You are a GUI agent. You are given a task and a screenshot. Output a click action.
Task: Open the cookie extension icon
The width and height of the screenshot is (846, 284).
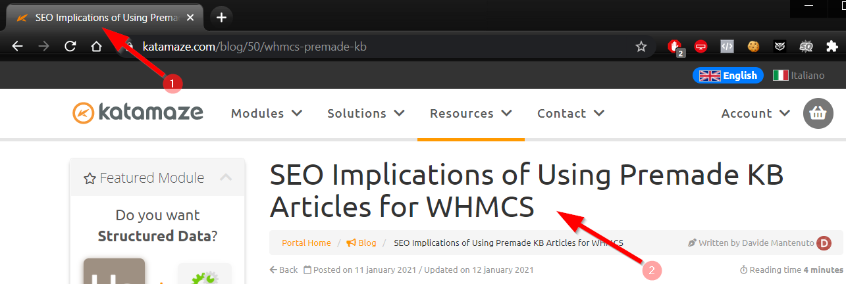tap(754, 47)
